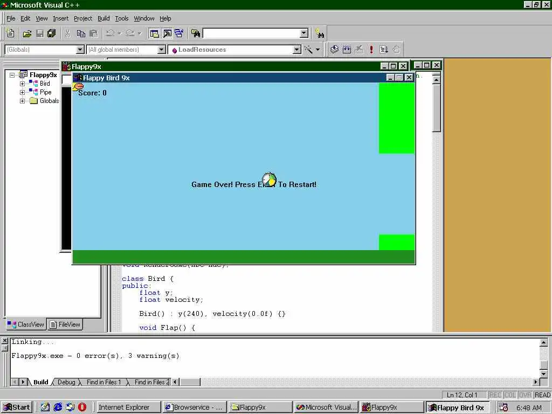Click the red Execute Program exclamation icon

pyautogui.click(x=371, y=50)
